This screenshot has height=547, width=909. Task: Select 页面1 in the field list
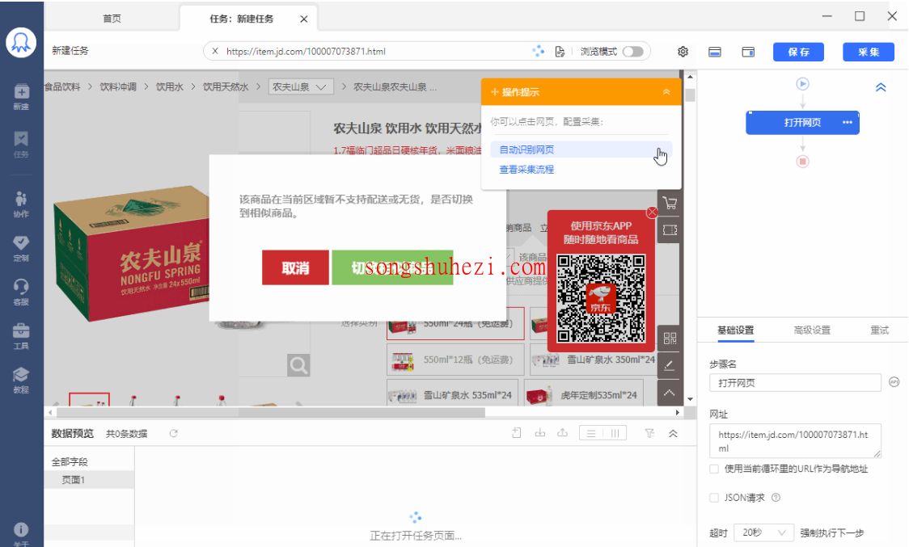90,480
